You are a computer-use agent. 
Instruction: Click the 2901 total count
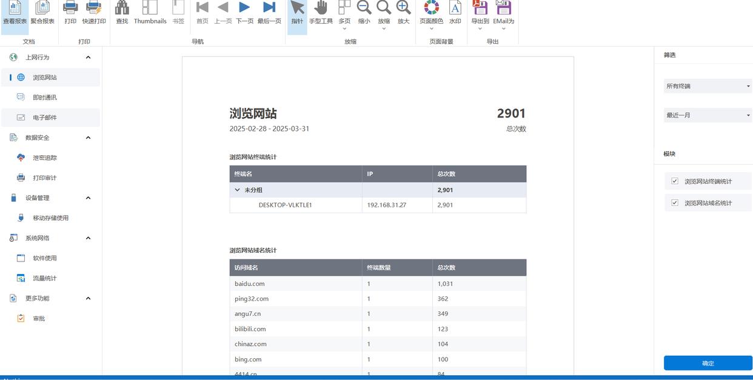click(x=511, y=113)
